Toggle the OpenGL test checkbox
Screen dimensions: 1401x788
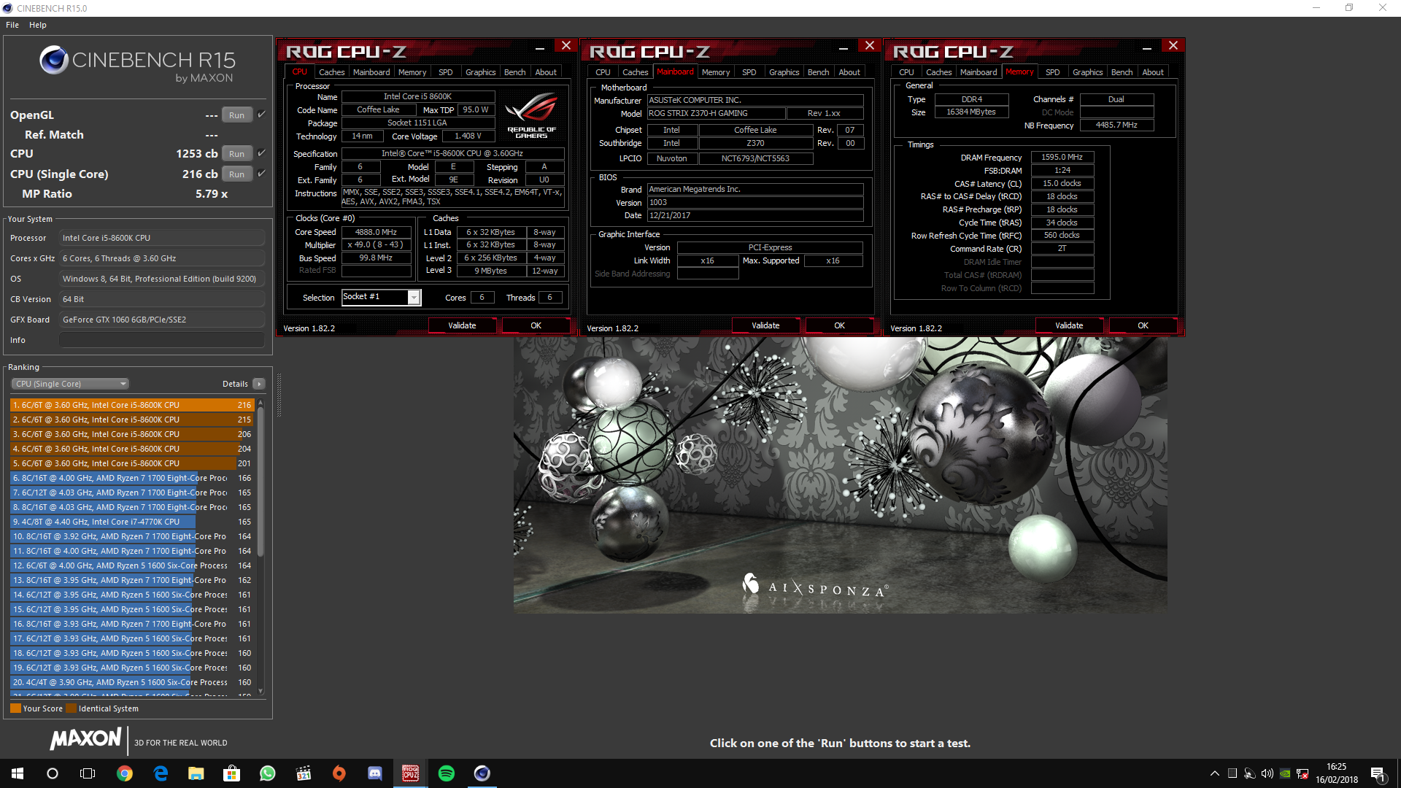click(261, 115)
